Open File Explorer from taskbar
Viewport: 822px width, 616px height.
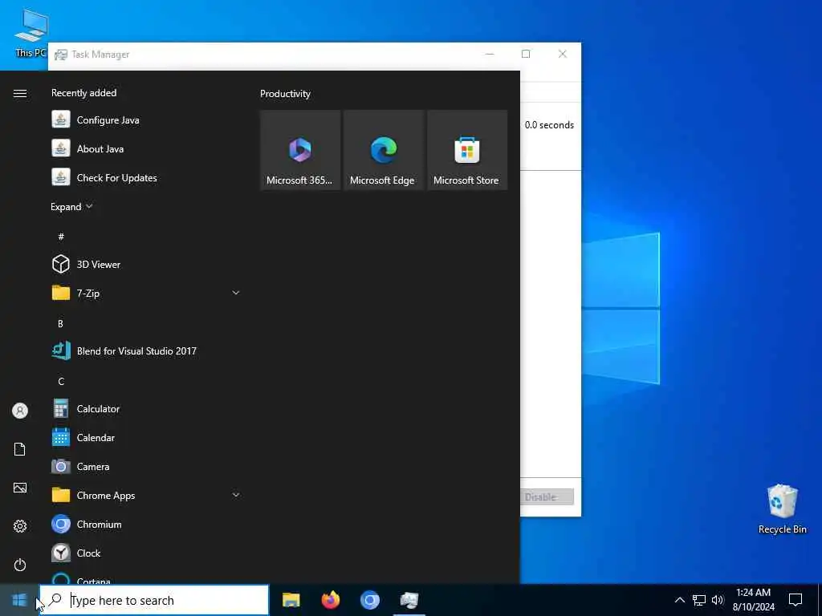[x=291, y=600]
